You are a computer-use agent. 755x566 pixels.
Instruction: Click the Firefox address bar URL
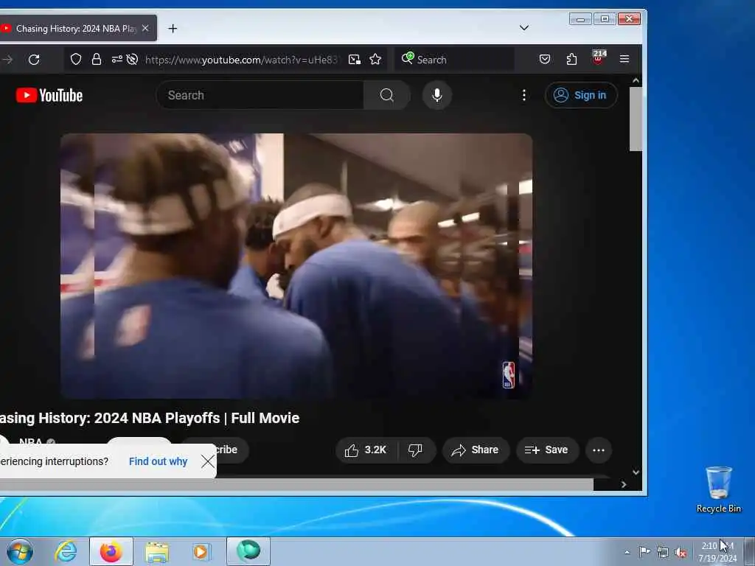[241, 60]
